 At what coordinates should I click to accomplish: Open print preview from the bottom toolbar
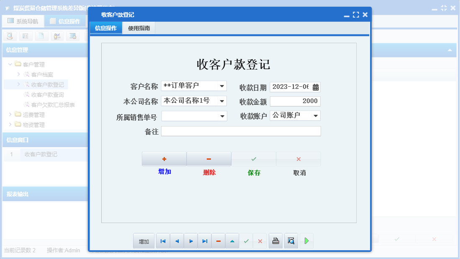pos(291,241)
